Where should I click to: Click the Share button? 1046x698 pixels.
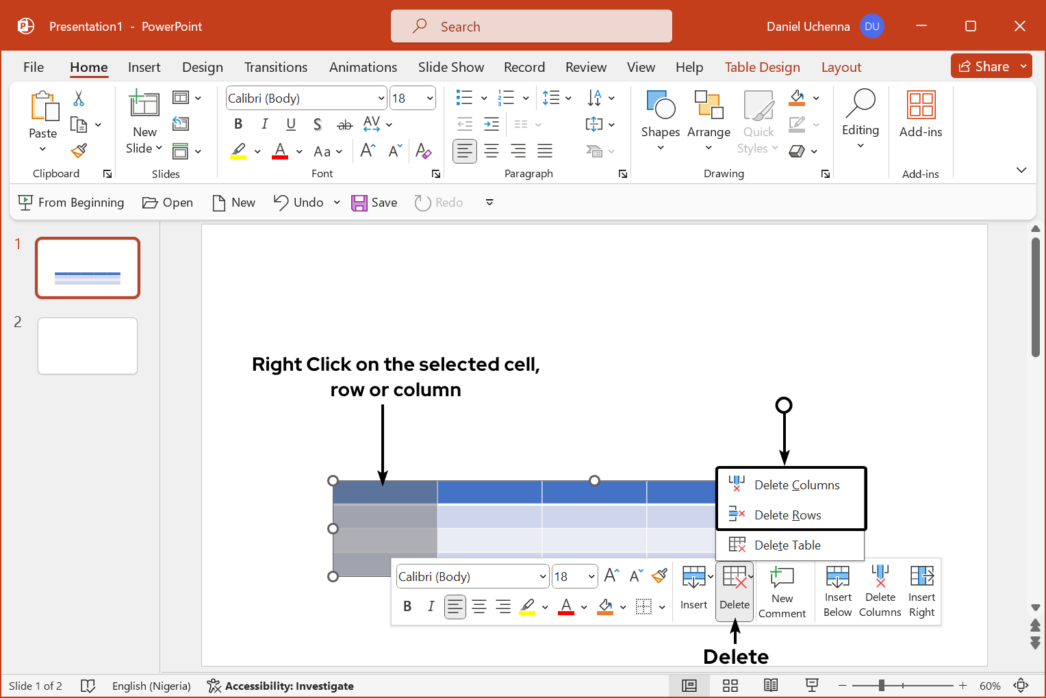[x=983, y=66]
